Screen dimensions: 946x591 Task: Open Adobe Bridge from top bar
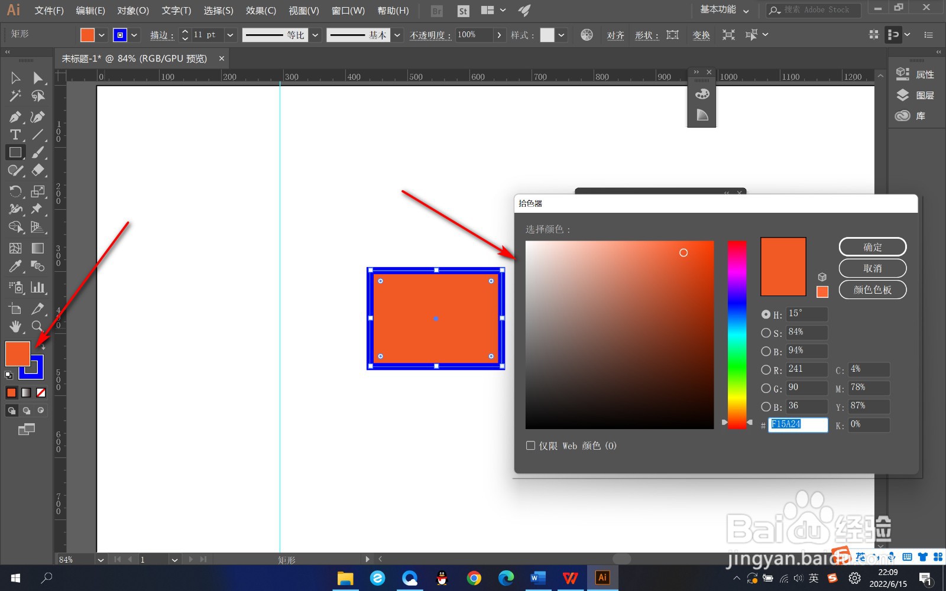(x=437, y=11)
